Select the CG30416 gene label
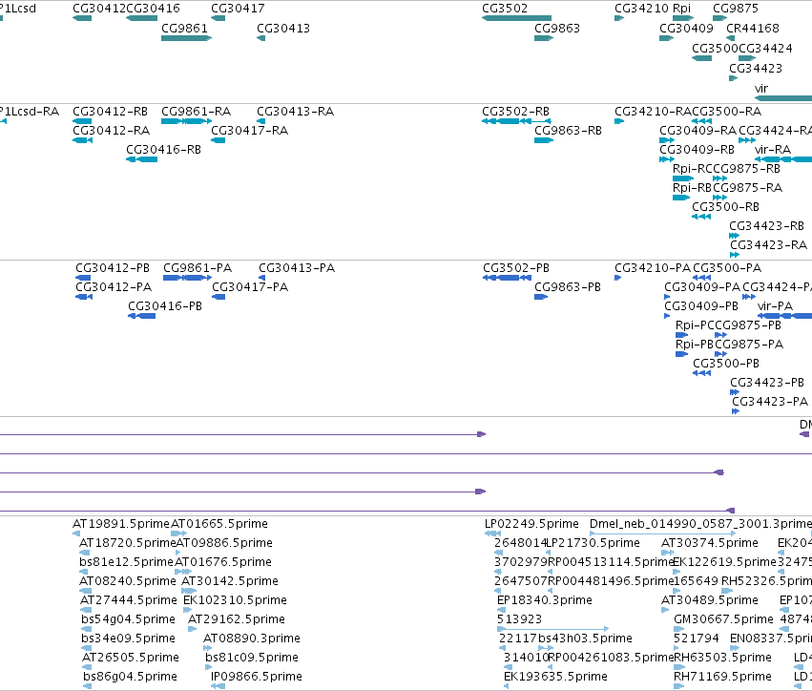Screen dimensions: 812x691 [154, 9]
